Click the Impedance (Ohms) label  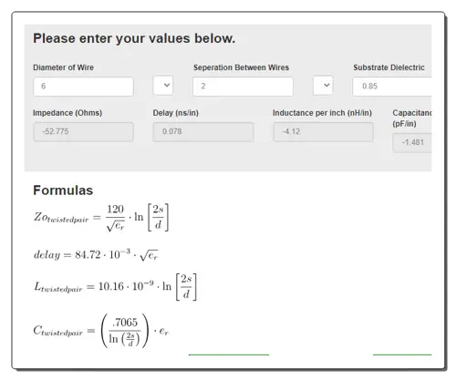coord(67,113)
